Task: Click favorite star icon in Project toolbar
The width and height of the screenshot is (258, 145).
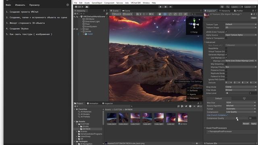Action: click(194, 106)
